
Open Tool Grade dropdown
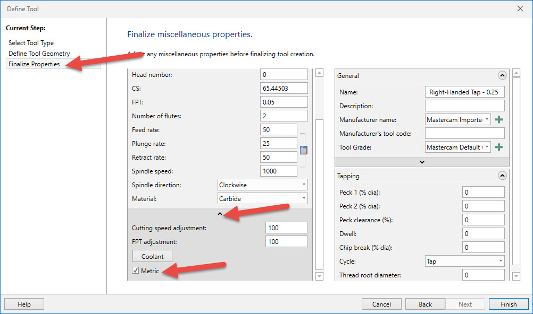[458, 147]
